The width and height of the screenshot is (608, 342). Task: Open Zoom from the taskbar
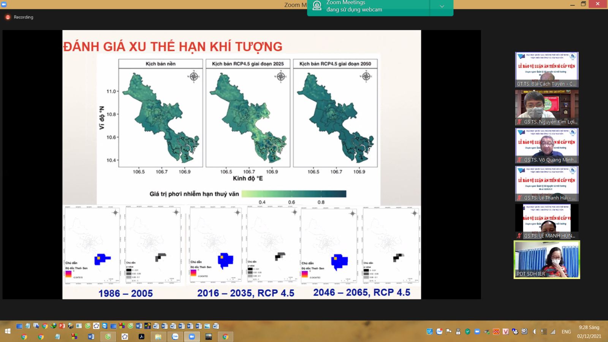tap(192, 337)
